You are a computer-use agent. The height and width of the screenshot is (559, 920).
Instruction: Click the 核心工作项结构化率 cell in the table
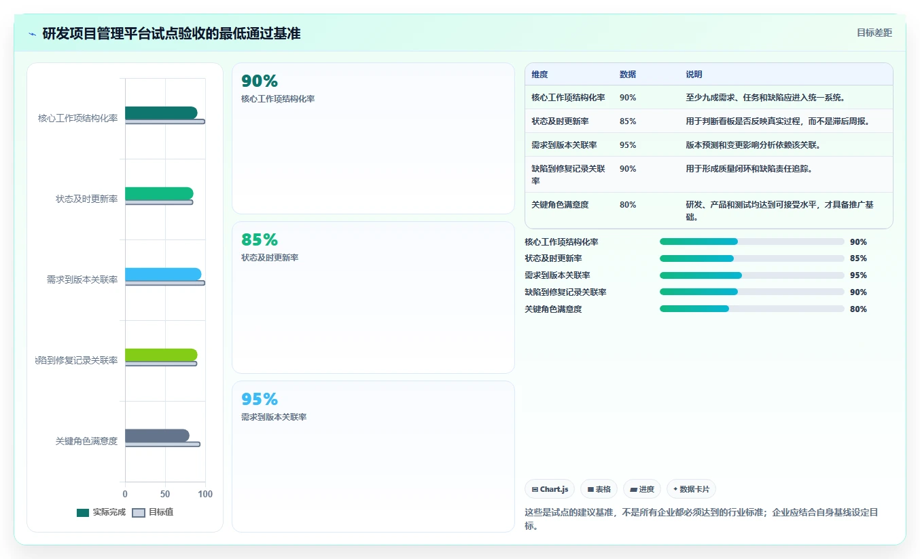point(568,97)
